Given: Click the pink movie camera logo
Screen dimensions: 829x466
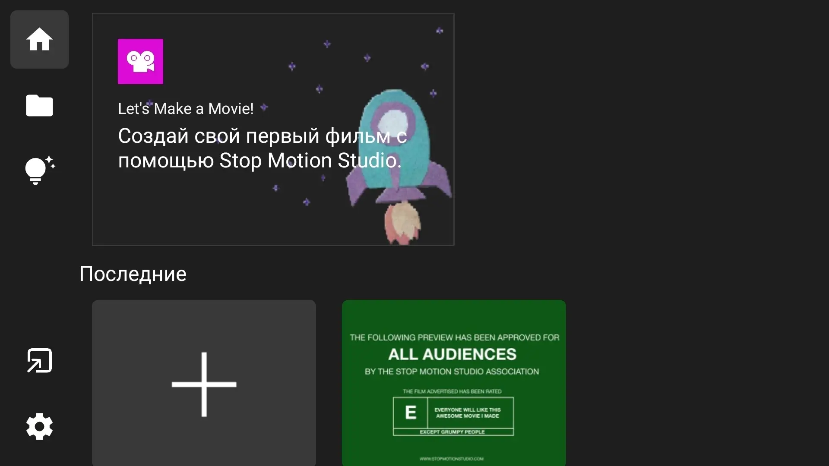Looking at the screenshot, I should [140, 61].
